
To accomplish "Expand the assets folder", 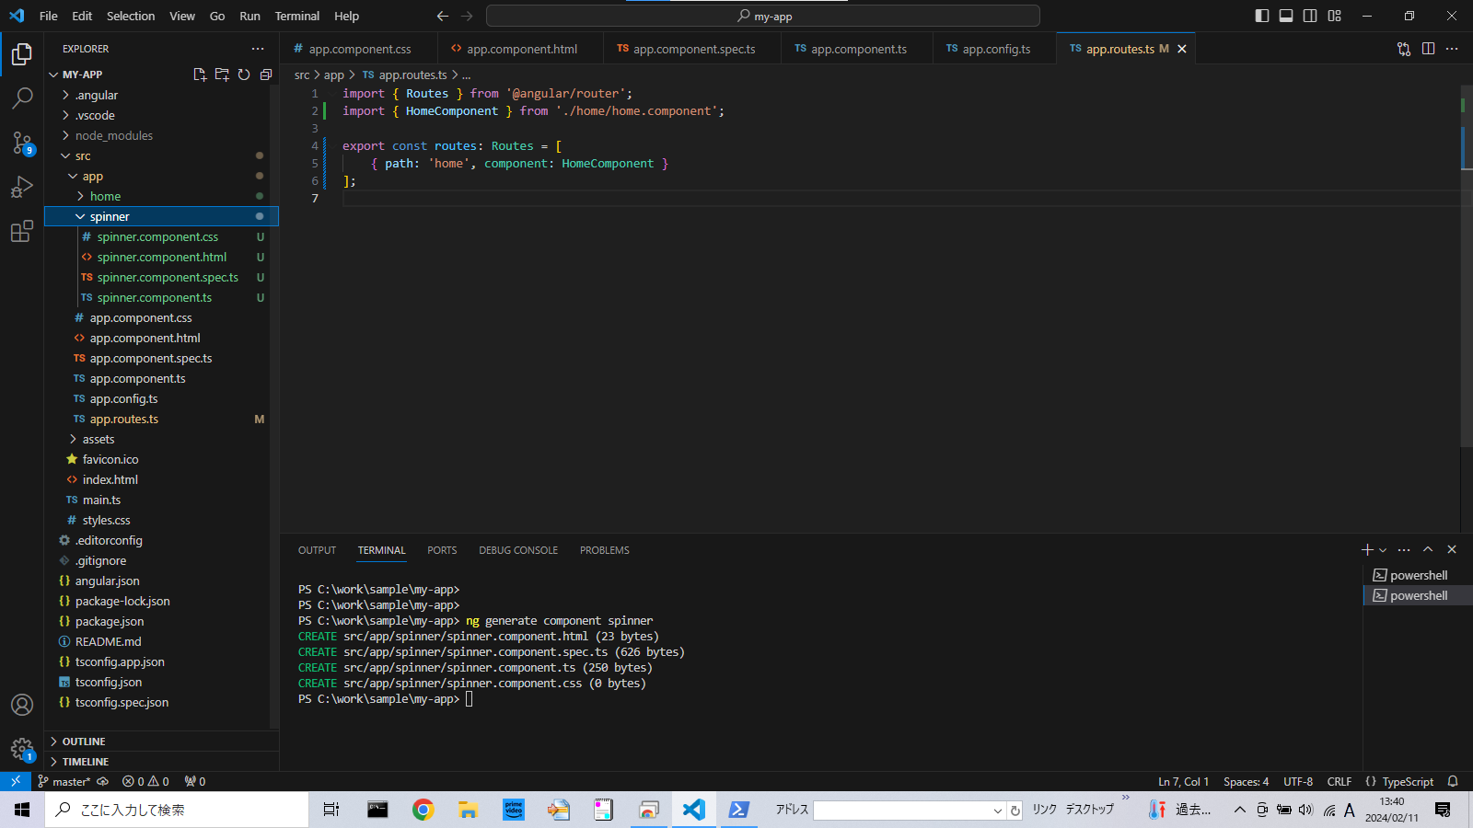I will (161, 439).
